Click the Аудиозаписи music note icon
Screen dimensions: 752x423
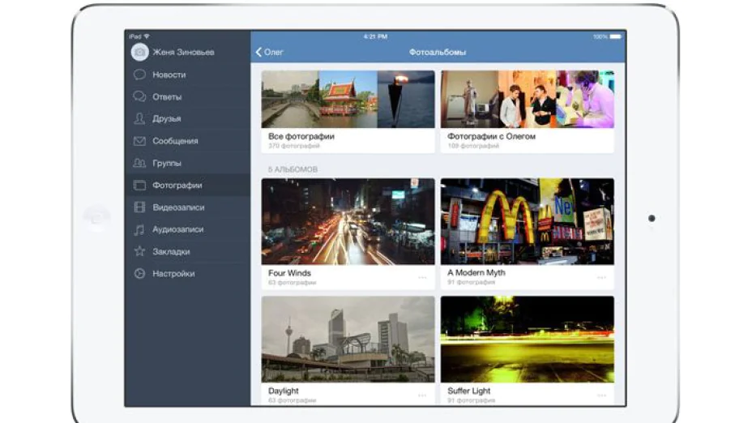click(x=139, y=229)
